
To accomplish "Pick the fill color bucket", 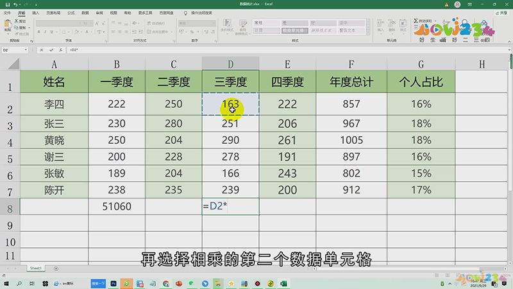I will pyautogui.click(x=76, y=32).
